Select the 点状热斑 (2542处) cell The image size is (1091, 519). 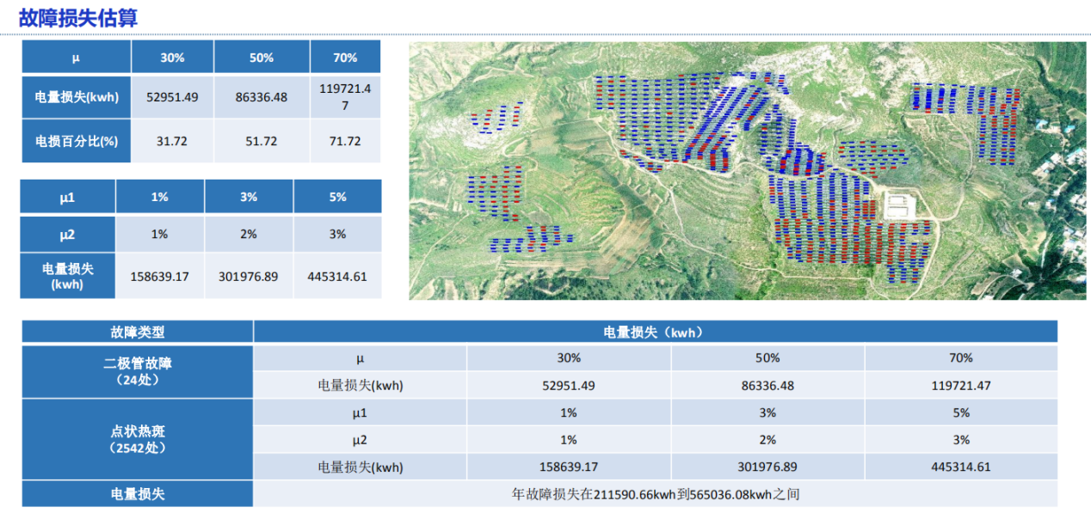(138, 439)
